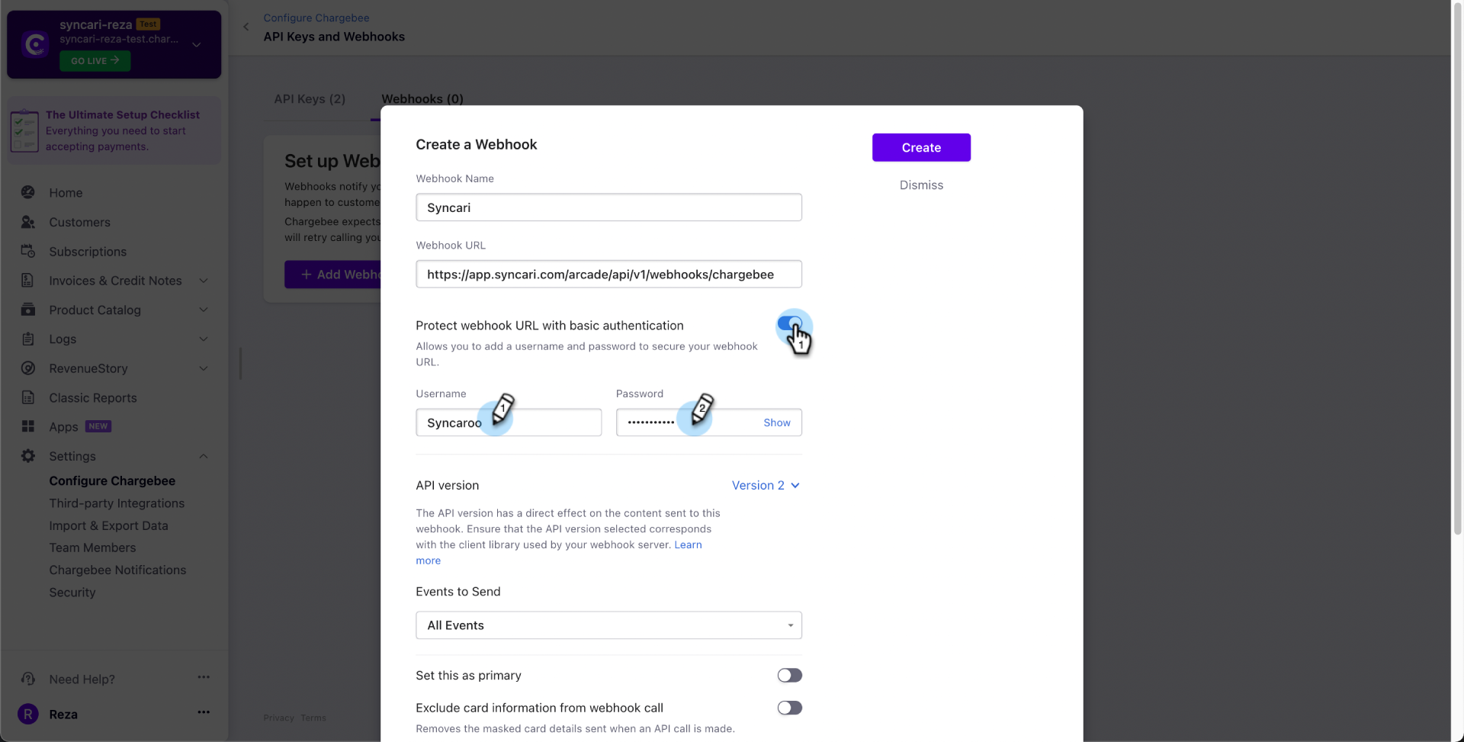Viewport: 1464px width, 742px height.
Task: Collapse the Settings section in sidebar
Action: coord(203,455)
